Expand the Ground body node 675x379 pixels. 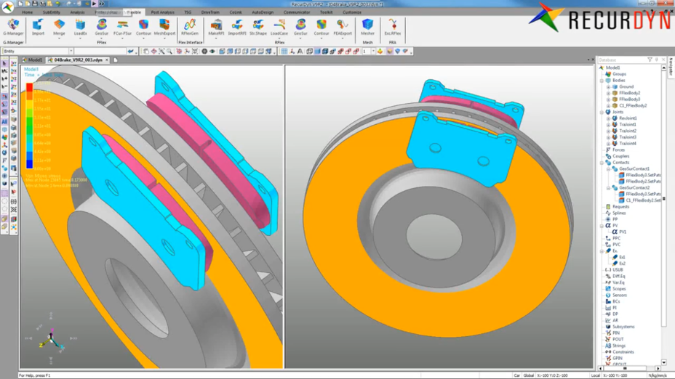pos(608,87)
